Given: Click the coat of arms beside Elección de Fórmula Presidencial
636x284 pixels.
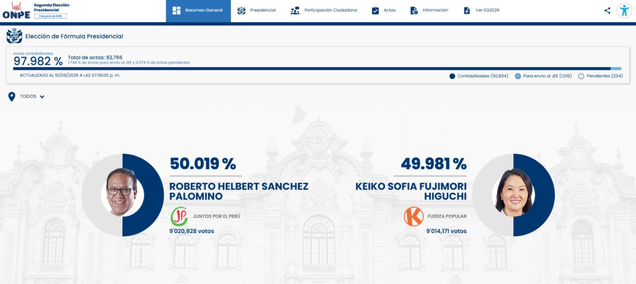Looking at the screenshot, I should coord(14,37).
